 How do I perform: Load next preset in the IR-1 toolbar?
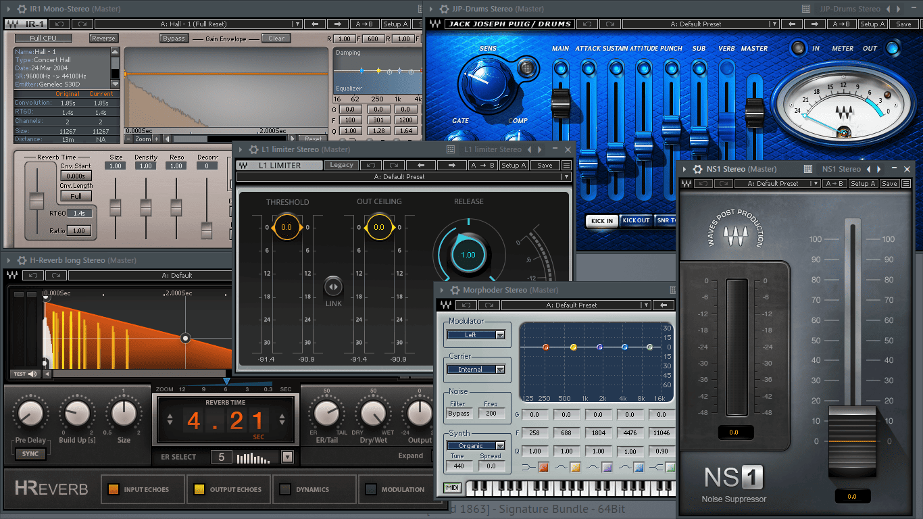point(339,24)
